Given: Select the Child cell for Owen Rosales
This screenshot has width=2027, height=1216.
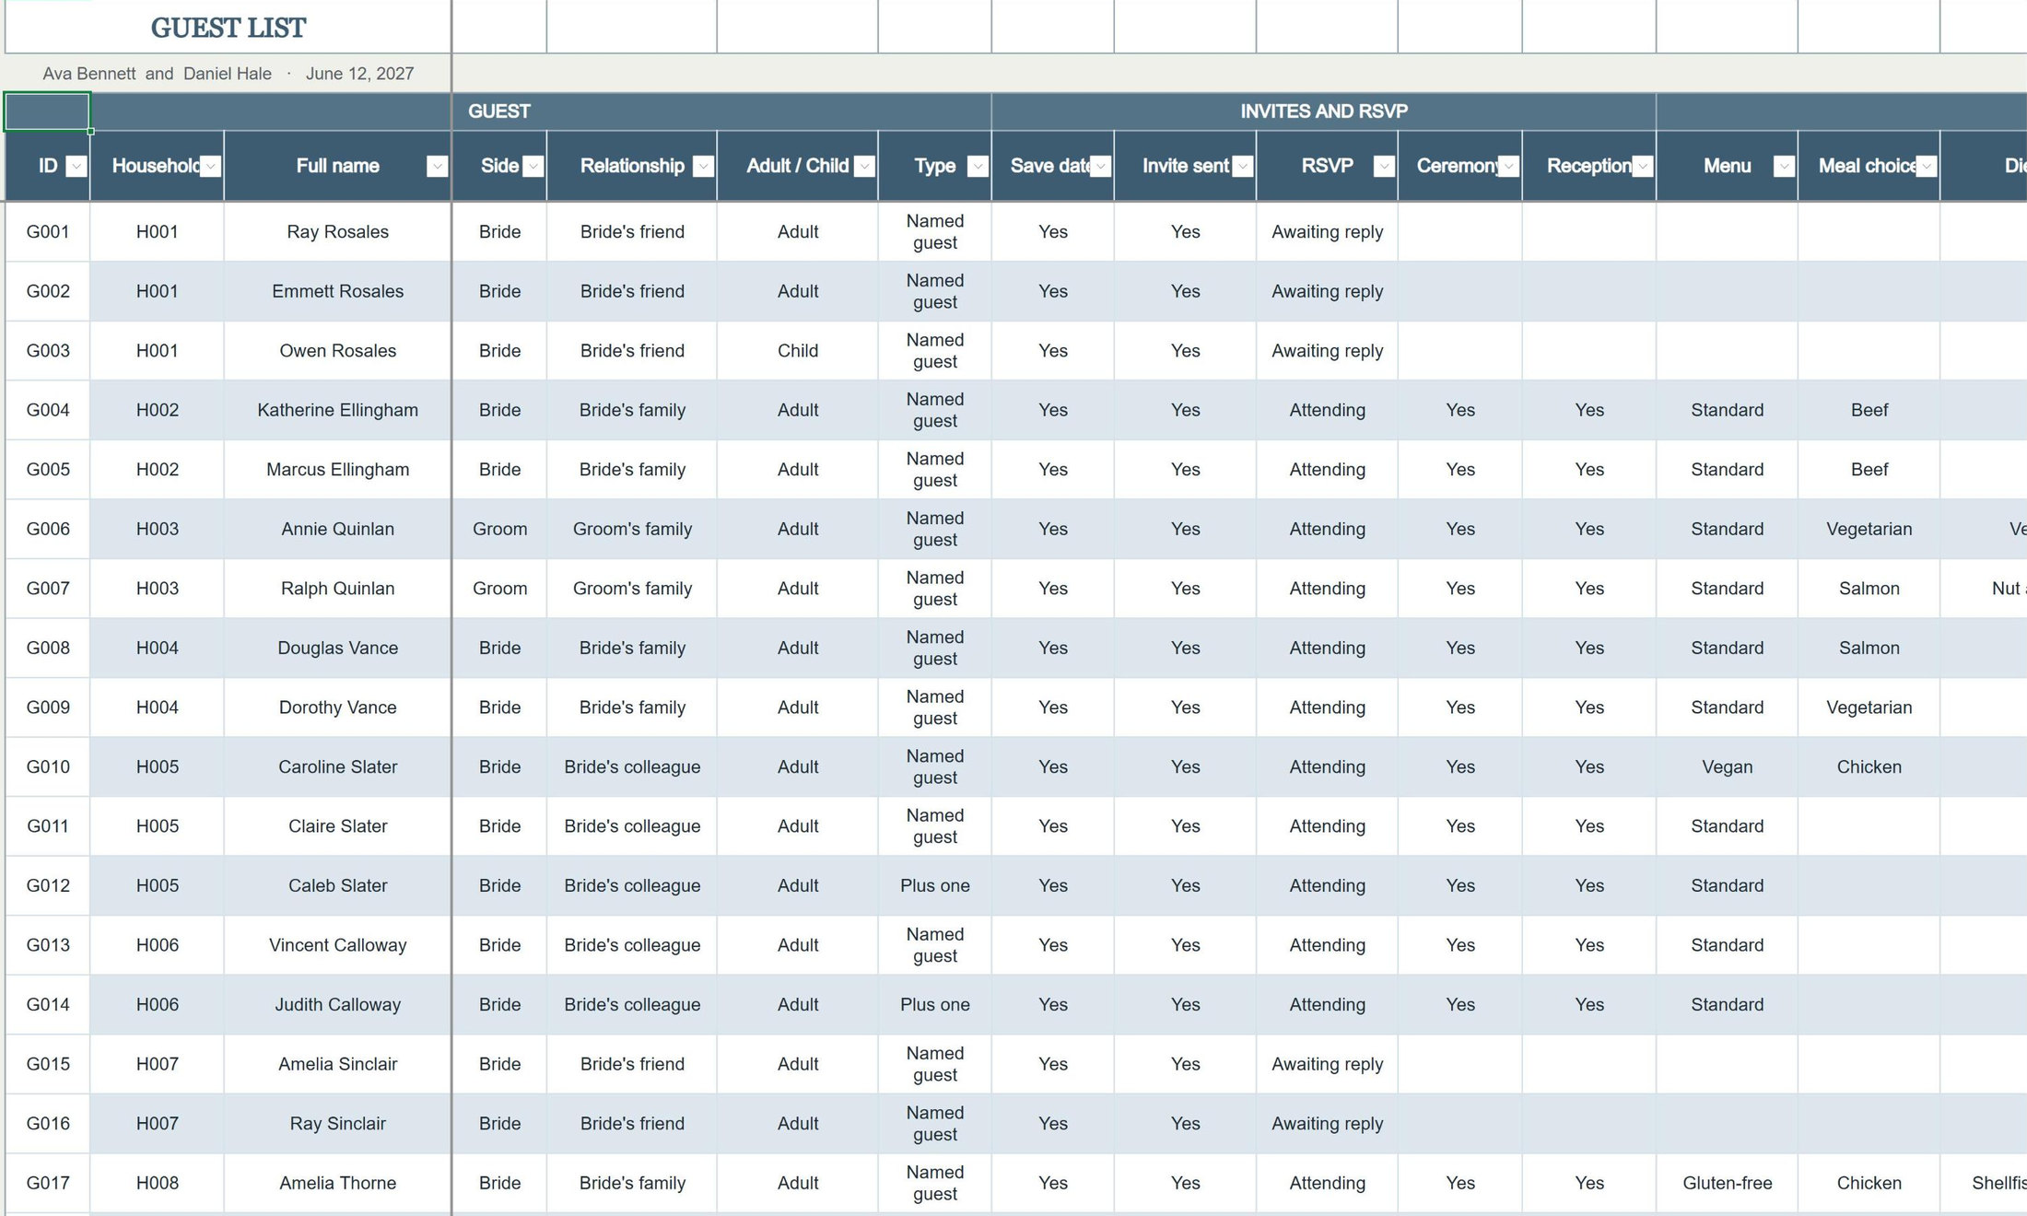Looking at the screenshot, I should (798, 351).
